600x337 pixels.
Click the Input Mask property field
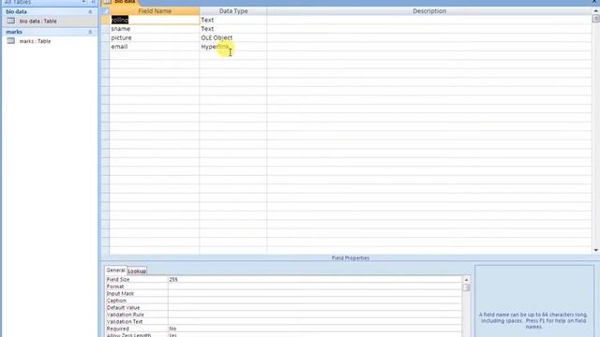(x=315, y=293)
